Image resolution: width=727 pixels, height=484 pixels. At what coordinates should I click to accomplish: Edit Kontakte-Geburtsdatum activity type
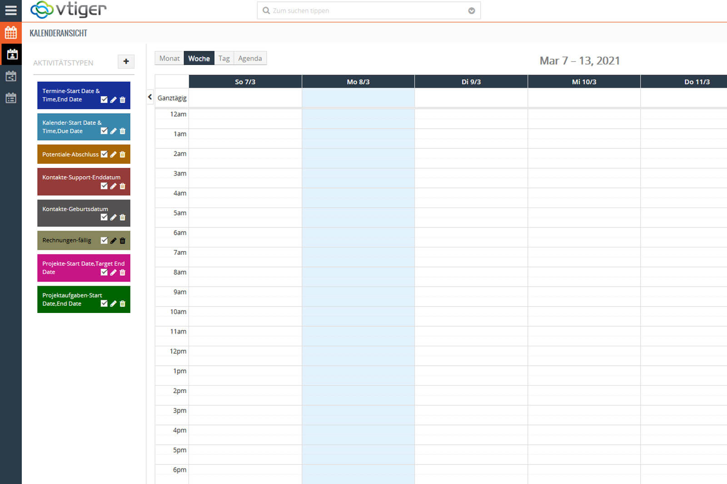tap(113, 217)
